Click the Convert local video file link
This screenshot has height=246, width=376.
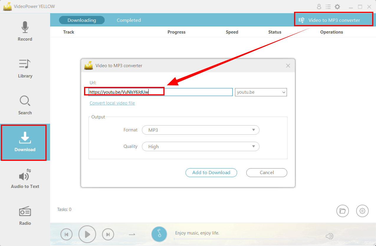click(x=112, y=103)
